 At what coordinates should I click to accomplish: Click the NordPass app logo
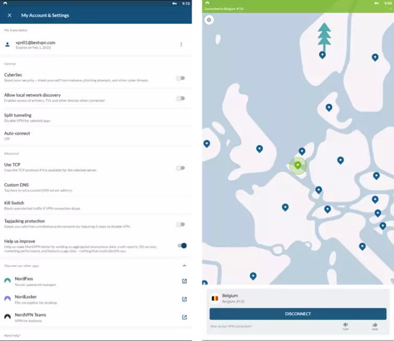click(x=7, y=281)
